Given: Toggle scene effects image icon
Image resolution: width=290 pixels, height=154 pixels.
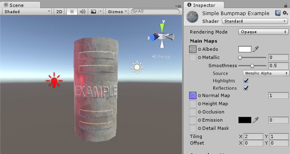Looking at the screenshot, I should [94, 11].
